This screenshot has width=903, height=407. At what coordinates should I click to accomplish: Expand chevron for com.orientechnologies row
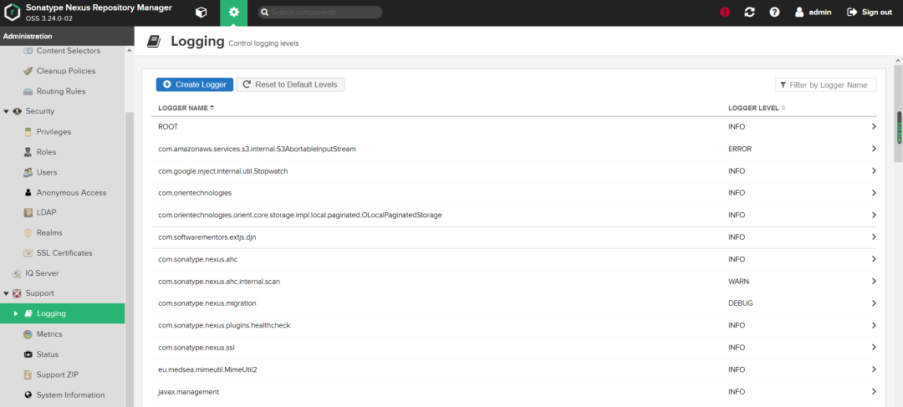coord(874,193)
